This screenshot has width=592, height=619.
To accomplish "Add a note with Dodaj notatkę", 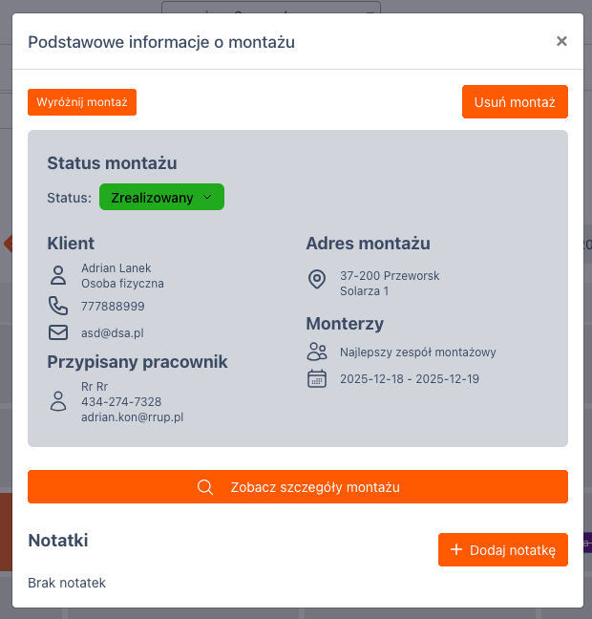I will point(503,549).
